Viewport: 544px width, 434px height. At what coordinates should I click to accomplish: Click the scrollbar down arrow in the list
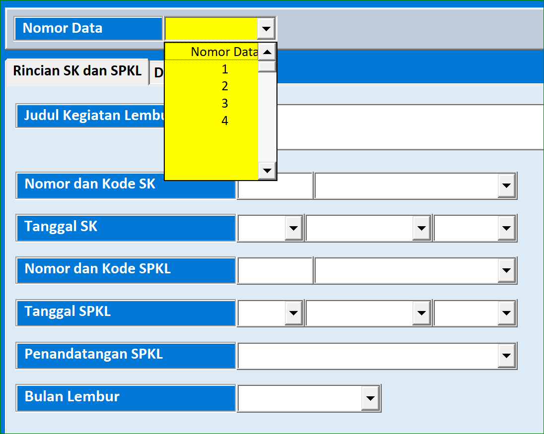[x=267, y=171]
